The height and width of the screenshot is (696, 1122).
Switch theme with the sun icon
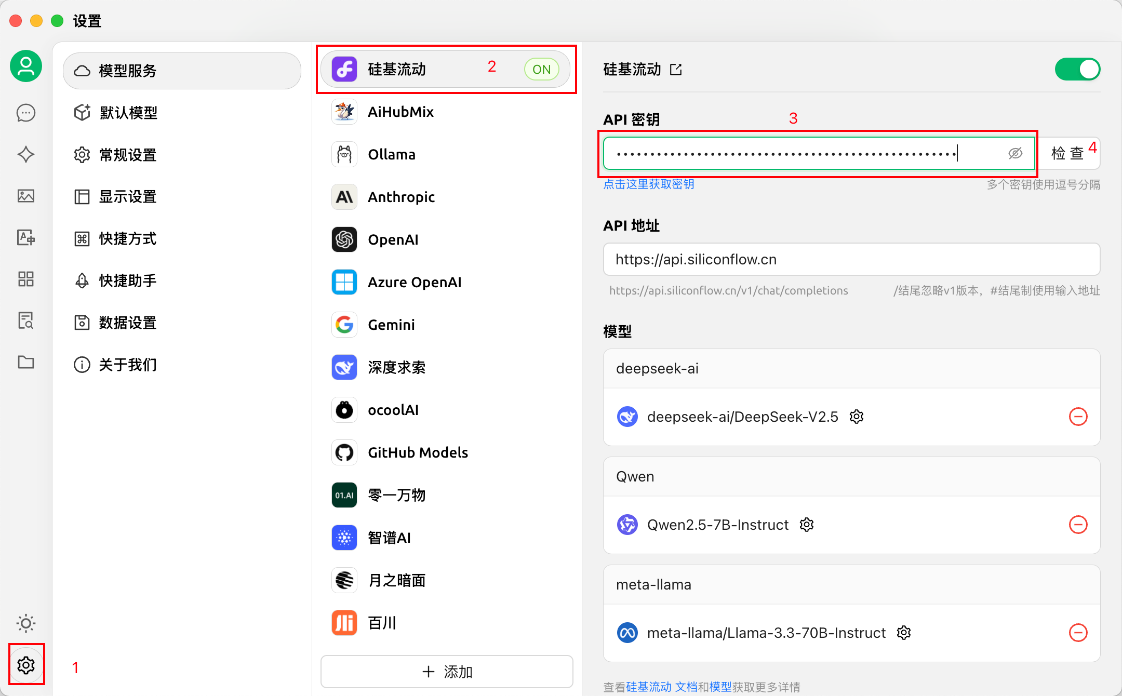26,623
